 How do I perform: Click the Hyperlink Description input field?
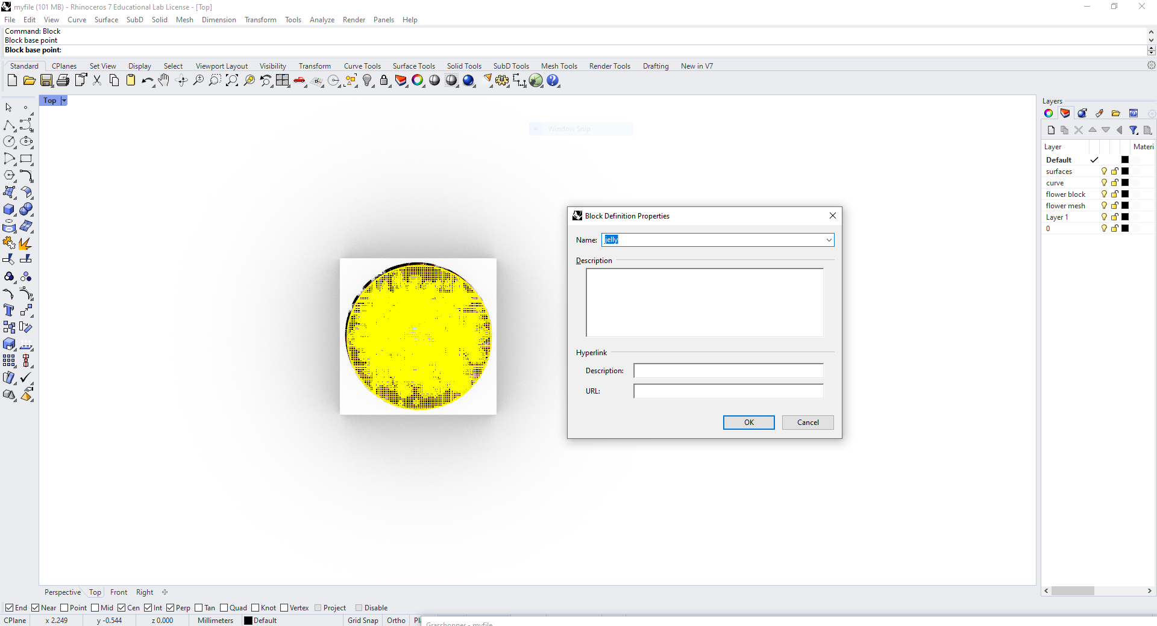(x=729, y=371)
